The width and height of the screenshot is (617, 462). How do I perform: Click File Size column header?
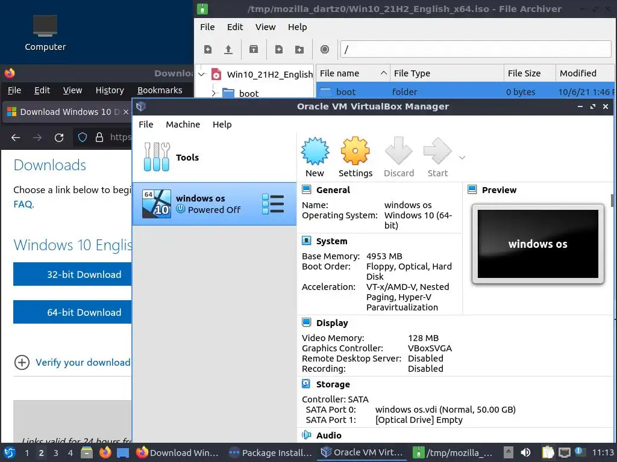point(530,73)
